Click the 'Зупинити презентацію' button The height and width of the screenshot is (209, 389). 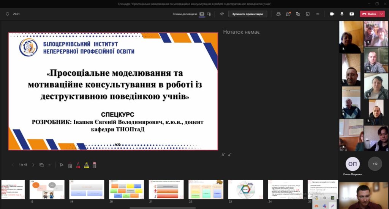(247, 14)
